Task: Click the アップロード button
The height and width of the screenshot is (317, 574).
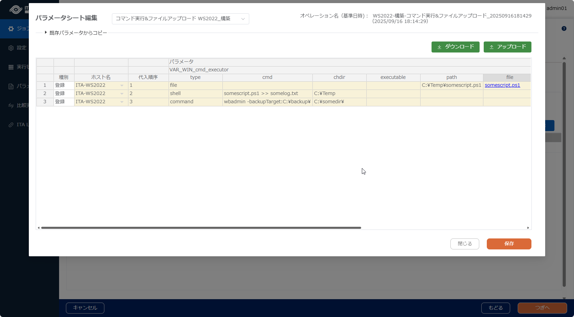Action: (x=507, y=47)
